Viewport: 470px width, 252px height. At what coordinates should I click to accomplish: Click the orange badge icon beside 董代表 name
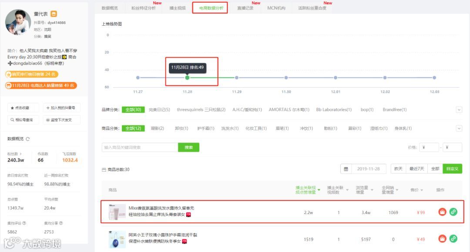[x=54, y=14]
